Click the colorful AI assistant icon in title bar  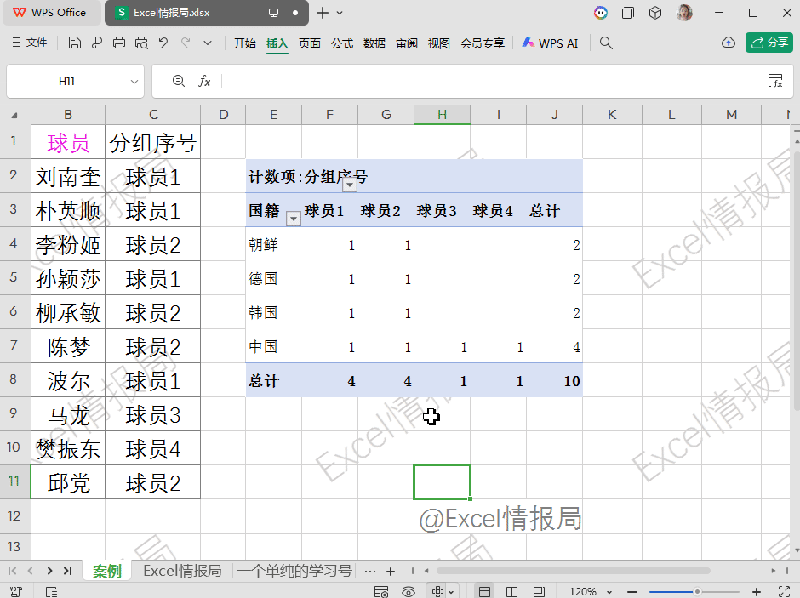click(601, 13)
